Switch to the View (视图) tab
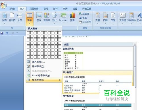The image size is (142, 110). click(x=75, y=9)
